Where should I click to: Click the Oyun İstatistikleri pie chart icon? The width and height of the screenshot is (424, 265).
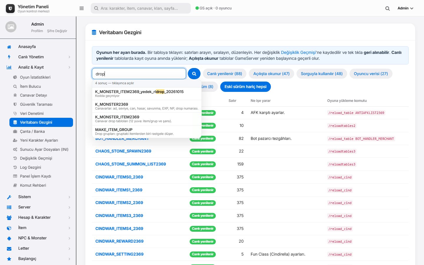pyautogui.click(x=15, y=77)
